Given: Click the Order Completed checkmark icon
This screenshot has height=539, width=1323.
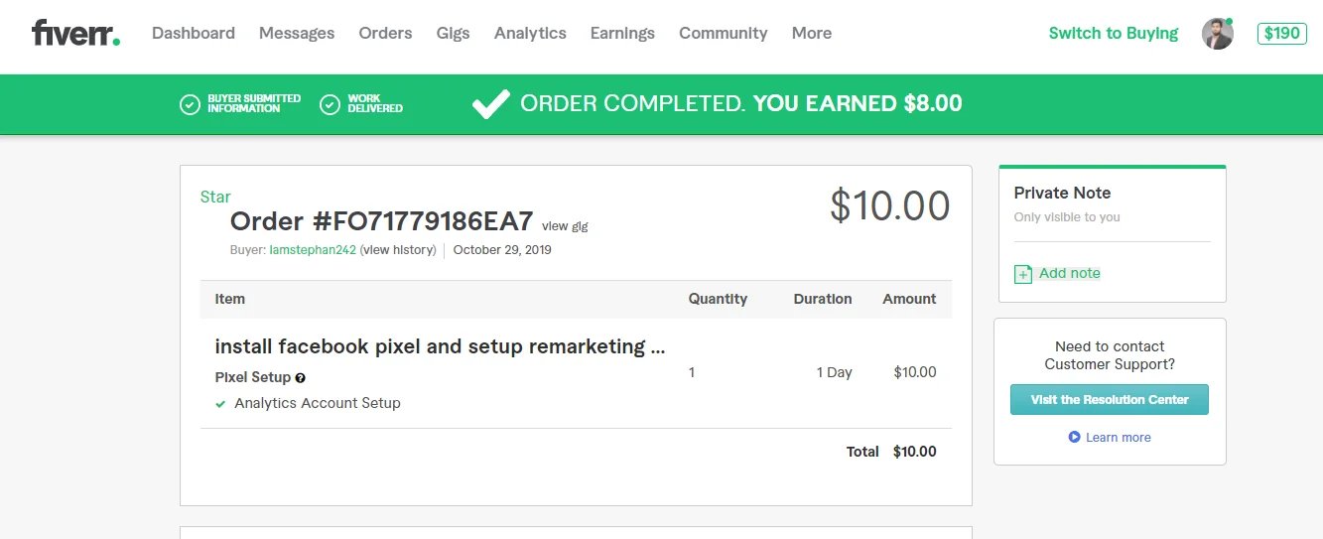Looking at the screenshot, I should click(490, 104).
